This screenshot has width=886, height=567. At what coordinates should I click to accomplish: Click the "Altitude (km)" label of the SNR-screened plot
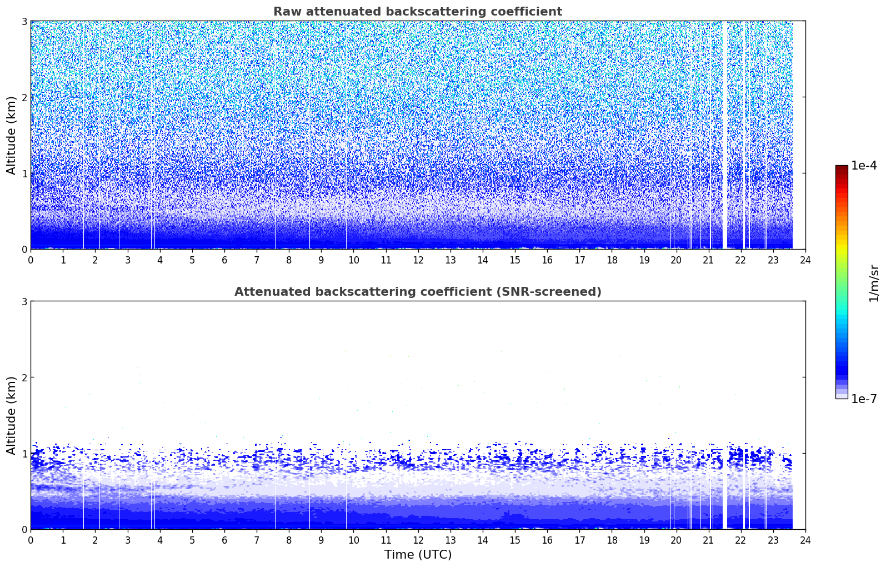(11, 415)
